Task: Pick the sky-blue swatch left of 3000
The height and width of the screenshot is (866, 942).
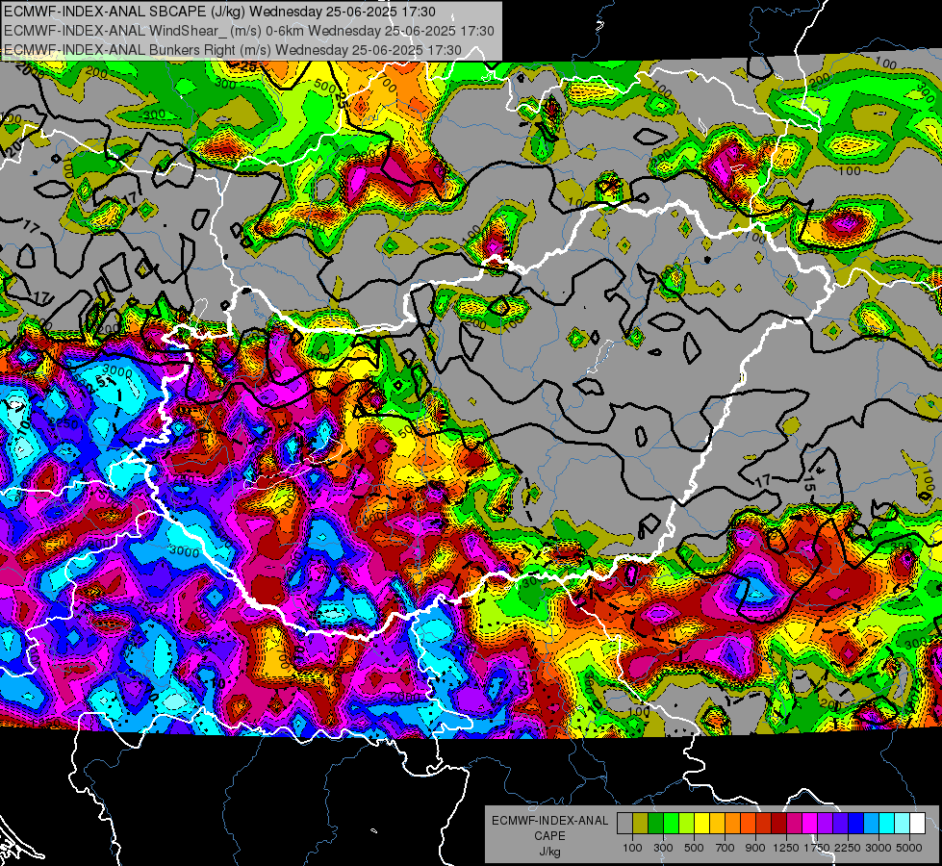Action: click(871, 824)
